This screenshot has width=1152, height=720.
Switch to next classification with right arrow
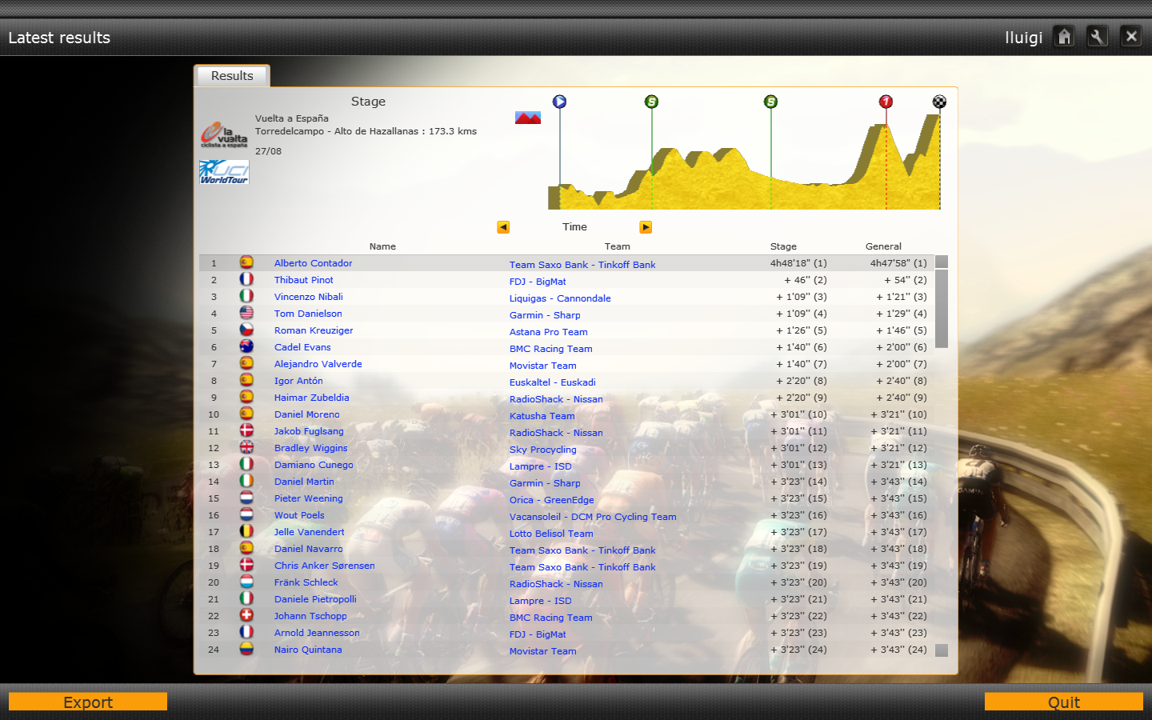[646, 227]
